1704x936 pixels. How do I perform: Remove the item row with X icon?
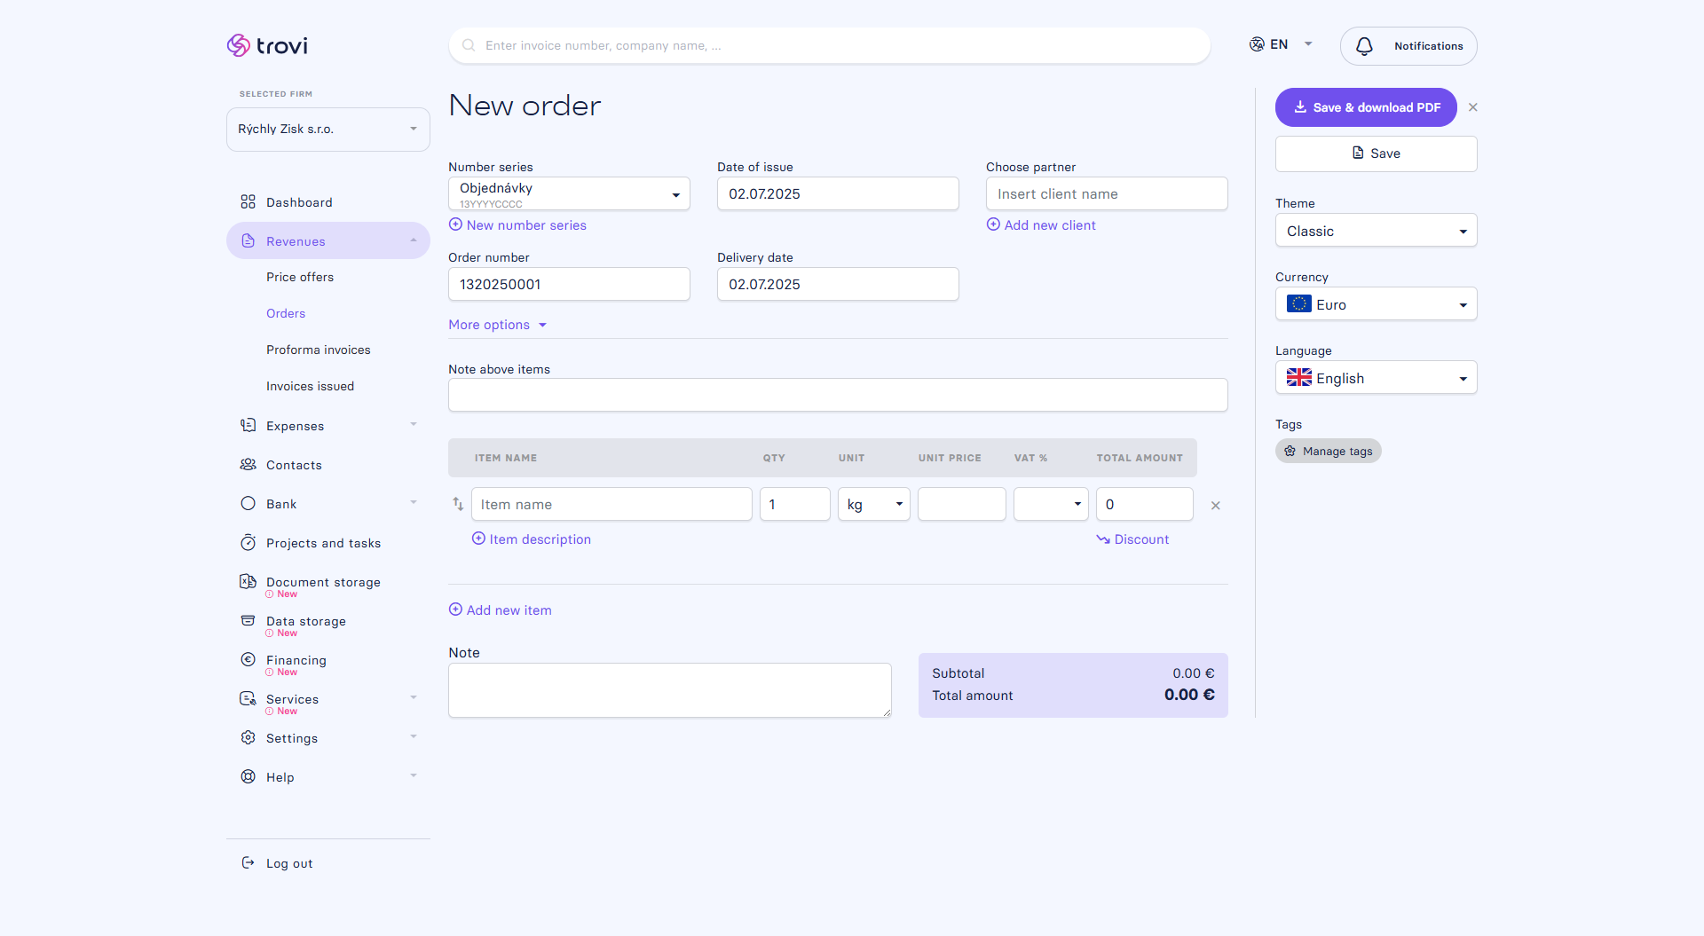point(1216,505)
